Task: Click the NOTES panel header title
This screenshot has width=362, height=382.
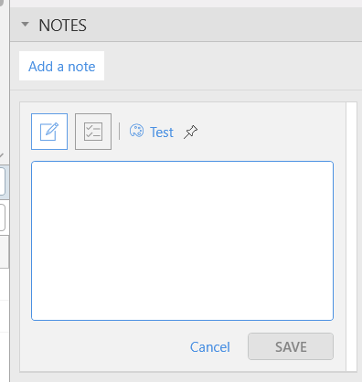Action: [x=62, y=25]
